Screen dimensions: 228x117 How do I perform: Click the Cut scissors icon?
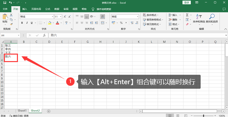pos(11,15)
